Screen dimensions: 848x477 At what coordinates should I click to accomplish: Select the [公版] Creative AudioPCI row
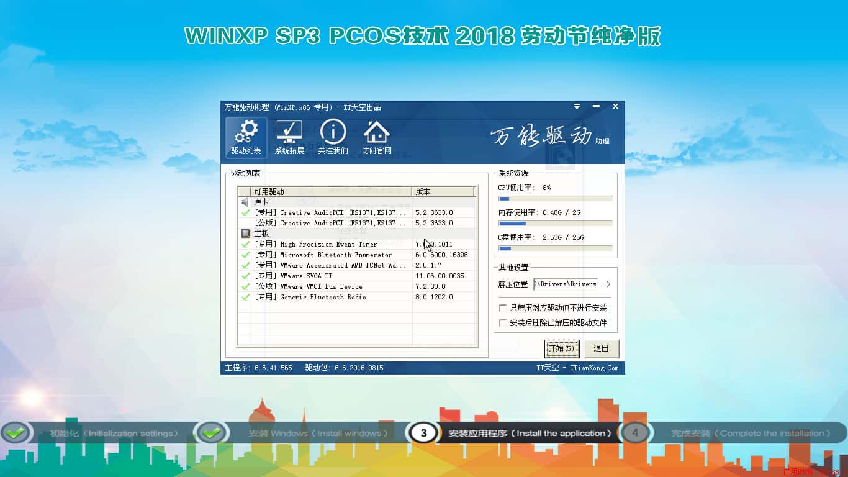[x=357, y=223]
